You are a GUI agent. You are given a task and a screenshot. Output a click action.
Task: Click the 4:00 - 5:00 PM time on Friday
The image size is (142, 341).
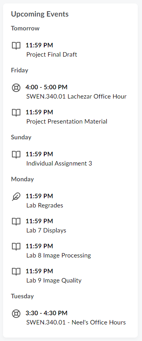(x=47, y=87)
